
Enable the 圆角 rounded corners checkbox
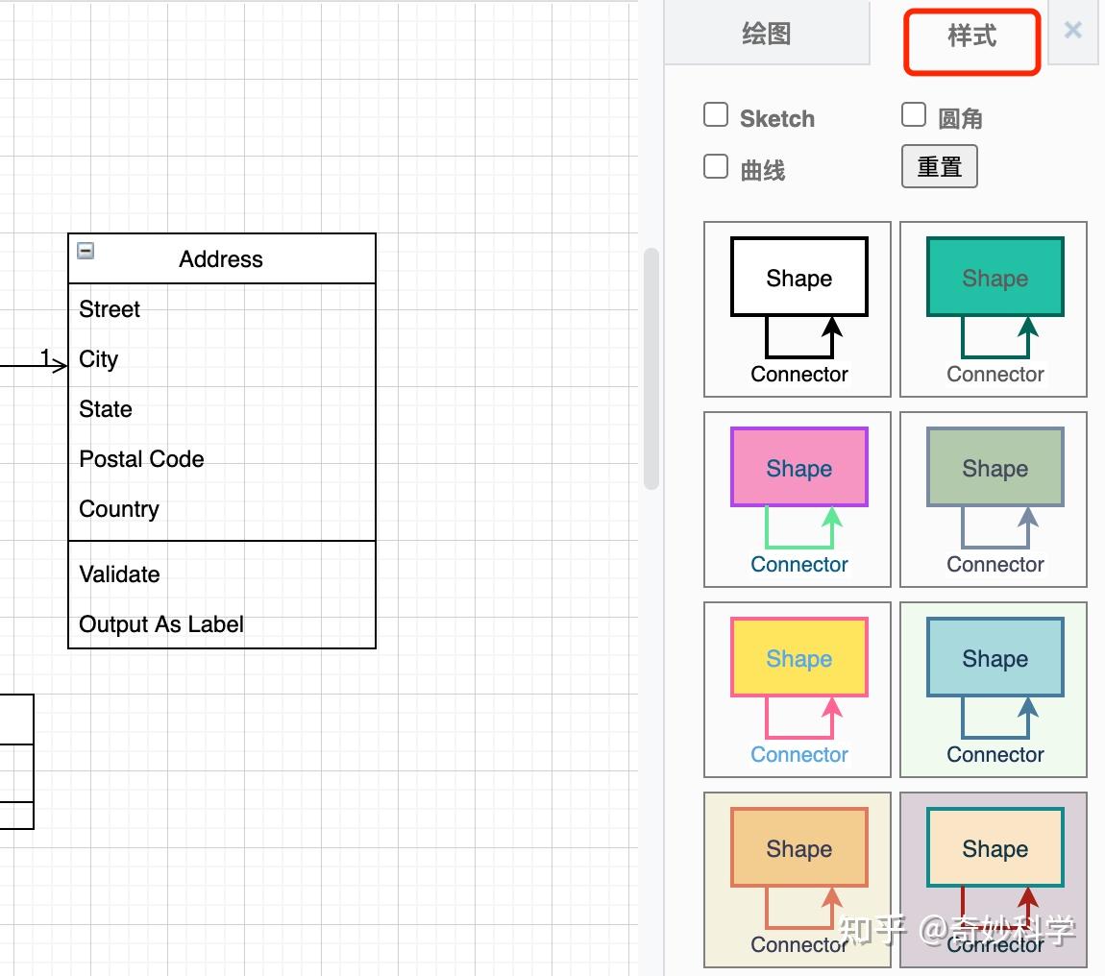click(x=913, y=114)
